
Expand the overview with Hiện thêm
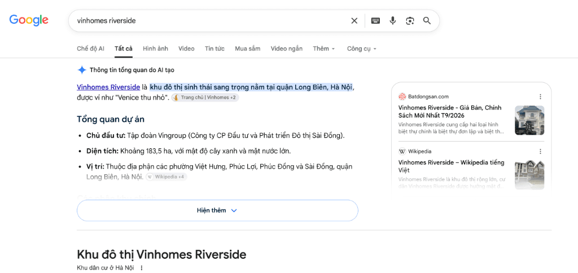click(217, 210)
